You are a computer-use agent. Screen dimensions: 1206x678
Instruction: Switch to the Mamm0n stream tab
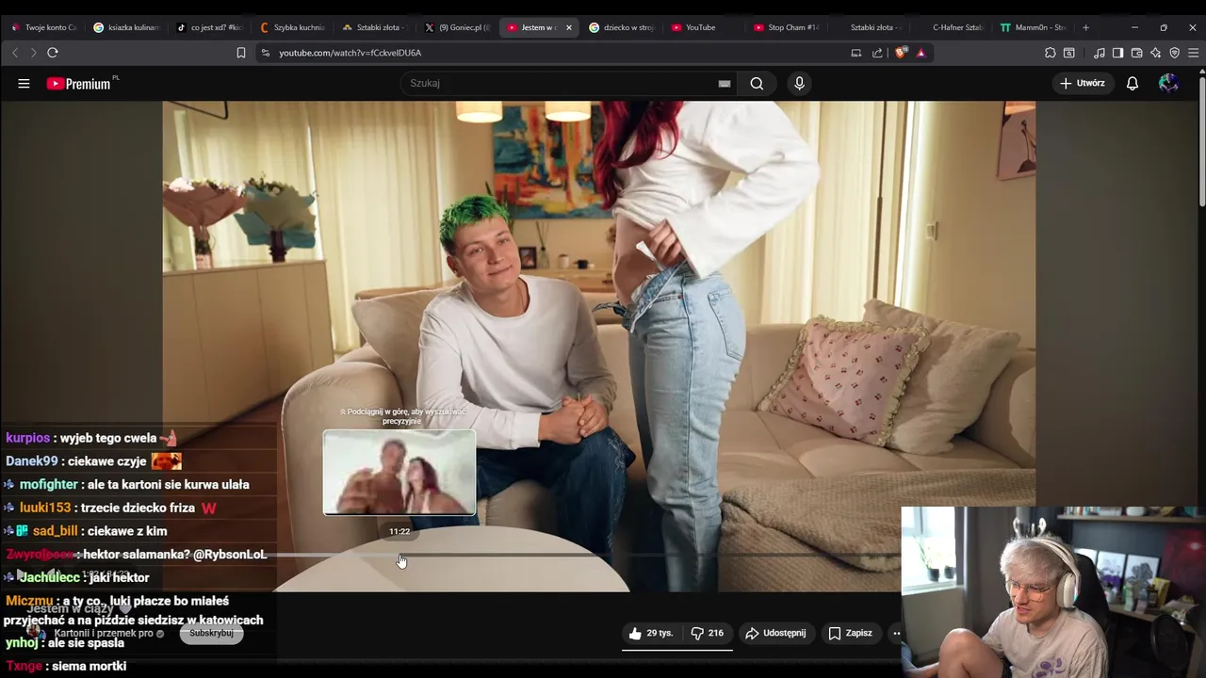(x=1033, y=27)
